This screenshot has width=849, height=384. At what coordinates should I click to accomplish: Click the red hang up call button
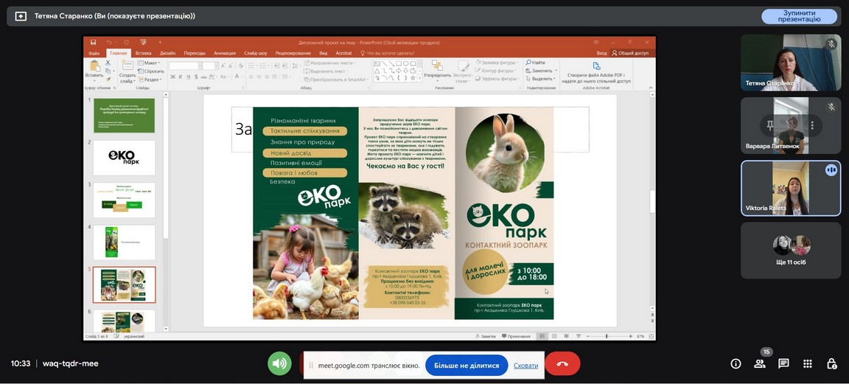pyautogui.click(x=562, y=363)
